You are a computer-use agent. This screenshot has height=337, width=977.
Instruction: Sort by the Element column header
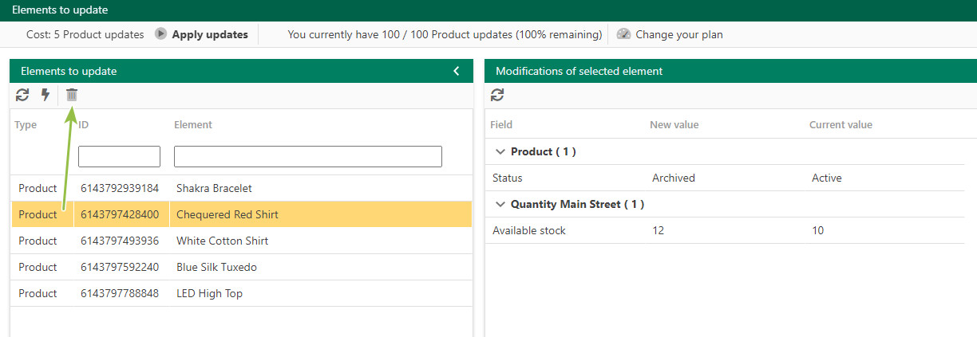point(193,124)
